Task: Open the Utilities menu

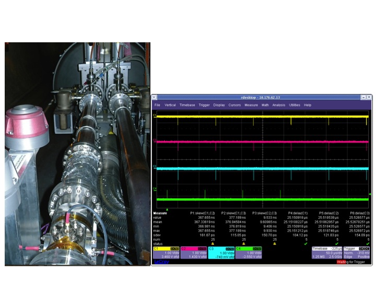Action: coord(295,105)
